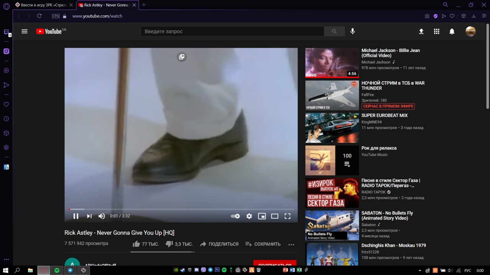Open sidebar settings gear

click(x=7, y=148)
